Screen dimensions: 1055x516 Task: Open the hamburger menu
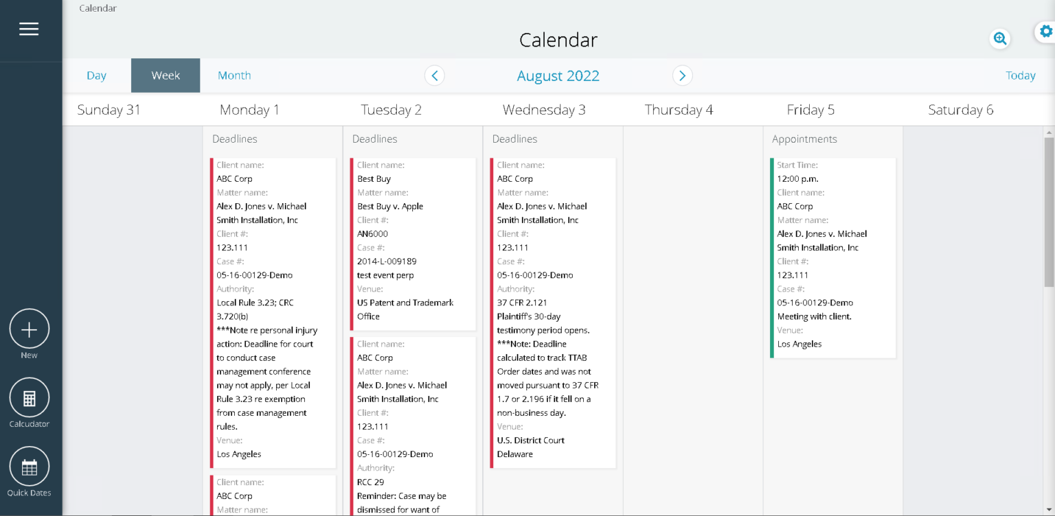[29, 29]
